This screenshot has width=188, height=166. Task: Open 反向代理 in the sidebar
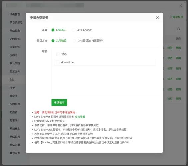[15, 104]
